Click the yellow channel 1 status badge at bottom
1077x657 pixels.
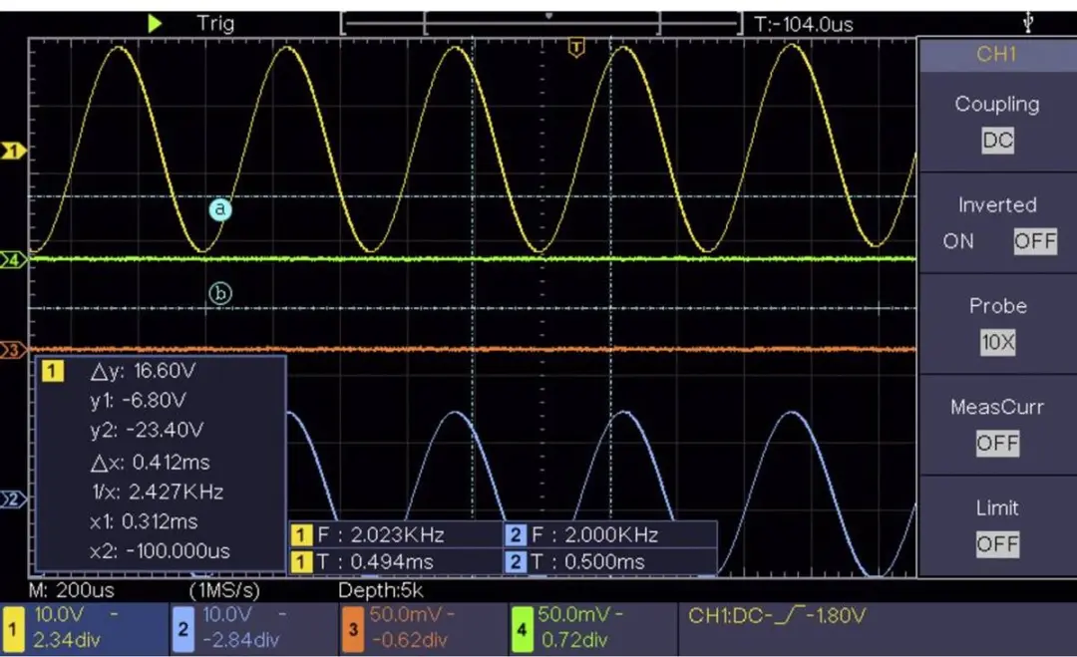coord(12,629)
